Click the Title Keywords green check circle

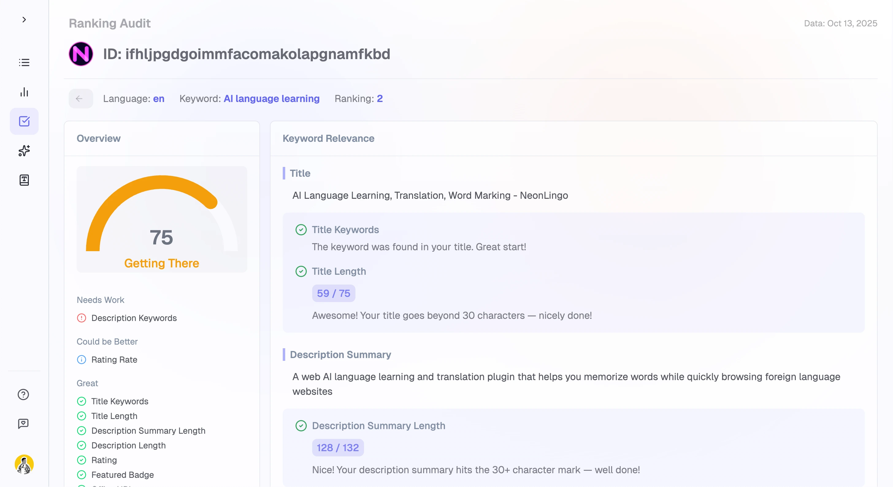pyautogui.click(x=301, y=229)
